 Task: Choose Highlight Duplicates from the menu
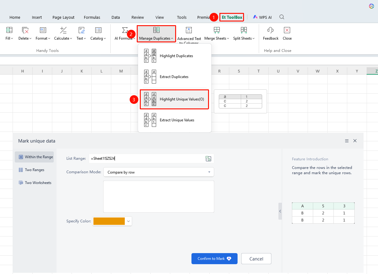[175, 56]
